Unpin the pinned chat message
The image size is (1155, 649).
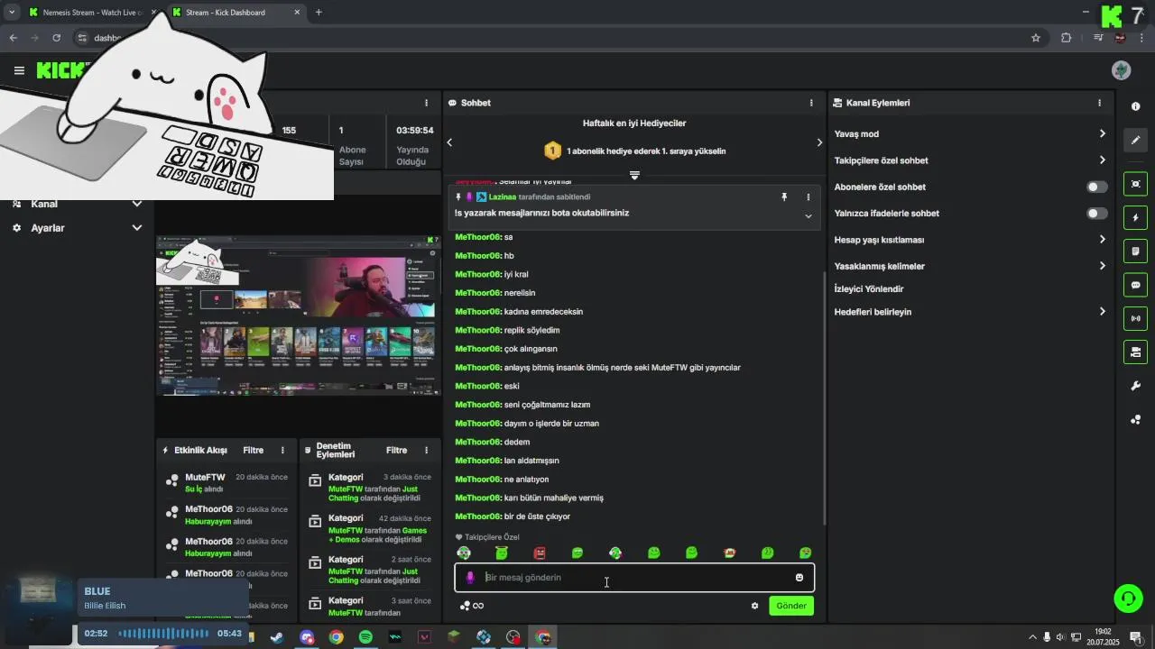point(784,197)
